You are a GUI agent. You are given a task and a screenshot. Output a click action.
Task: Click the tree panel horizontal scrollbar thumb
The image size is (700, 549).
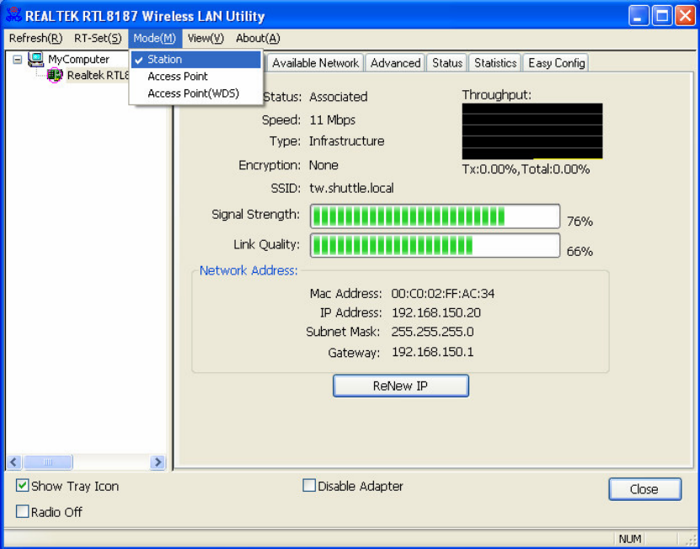point(48,462)
